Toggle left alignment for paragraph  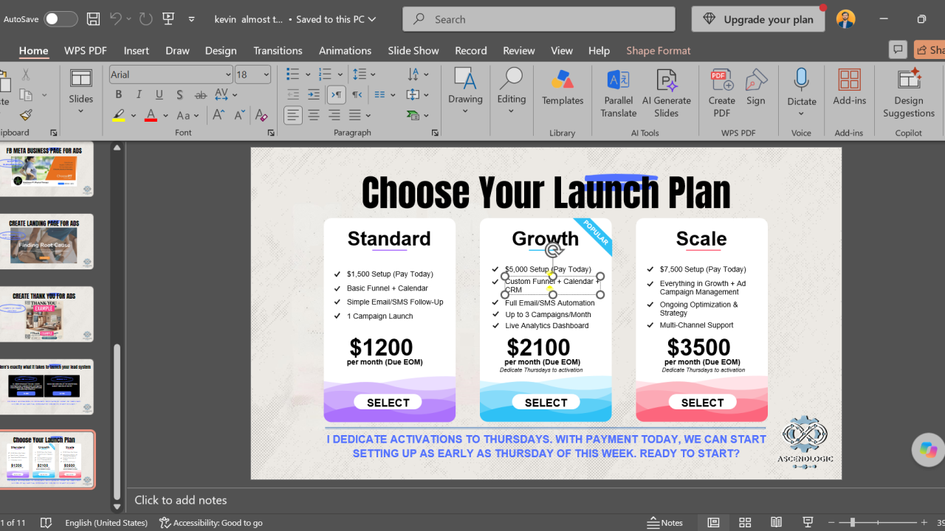(x=293, y=115)
